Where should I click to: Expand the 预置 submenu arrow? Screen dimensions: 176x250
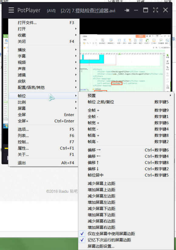(171, 95)
